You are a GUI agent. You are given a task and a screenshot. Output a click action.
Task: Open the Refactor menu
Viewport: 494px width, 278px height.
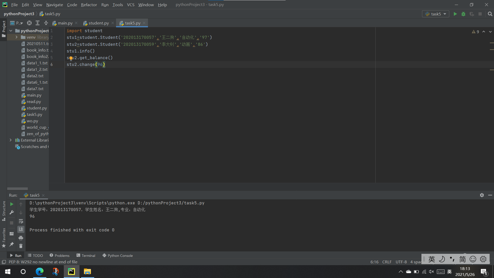coord(89,5)
